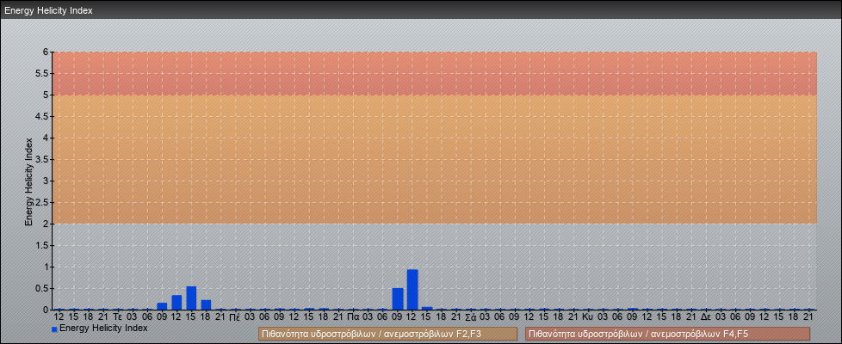Click the bar slightly above 0.5 height
Image resolution: width=842 pixels, height=344 pixels.
click(x=191, y=298)
